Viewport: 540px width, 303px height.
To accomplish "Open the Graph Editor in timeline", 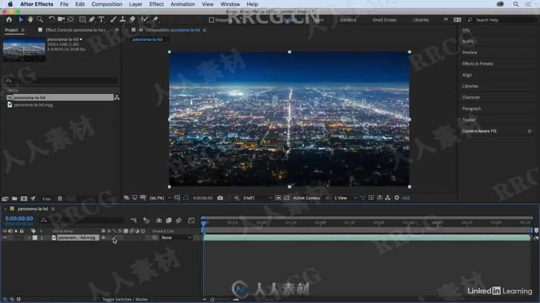I will 191,220.
